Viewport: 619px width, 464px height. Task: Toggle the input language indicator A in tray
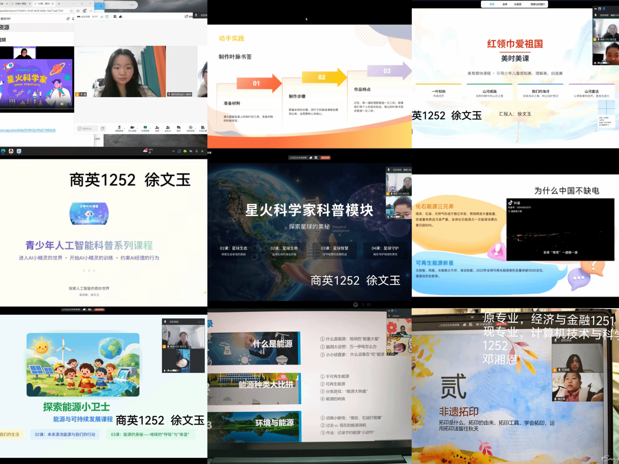[x=202, y=151]
